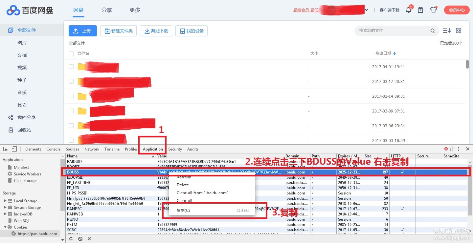
Task: Click the 上传 upload button
Action: click(x=82, y=31)
